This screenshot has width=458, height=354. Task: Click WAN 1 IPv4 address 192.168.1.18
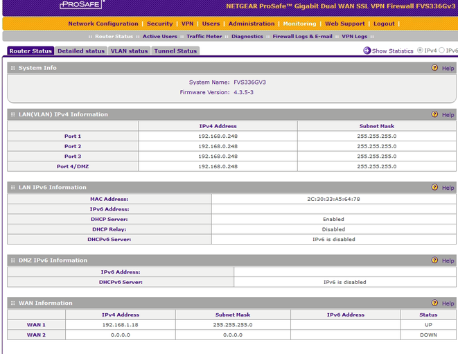[121, 325]
